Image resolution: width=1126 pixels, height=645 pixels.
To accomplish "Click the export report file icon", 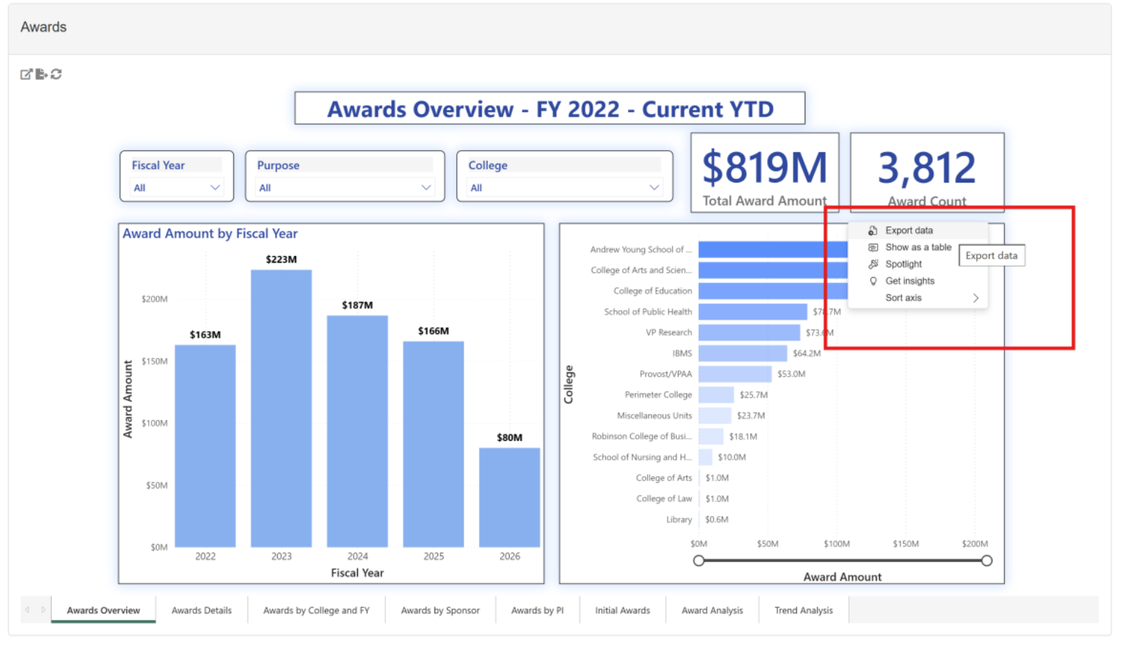I will pyautogui.click(x=41, y=74).
